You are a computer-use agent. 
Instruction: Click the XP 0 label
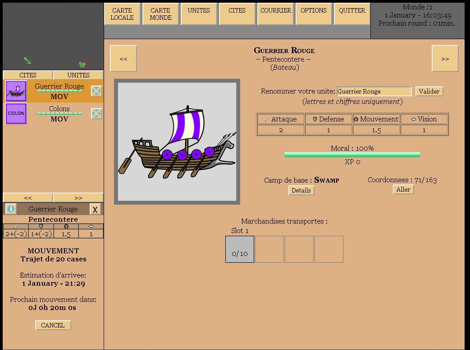coord(352,162)
